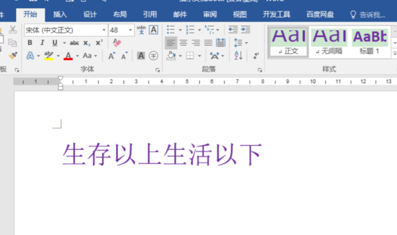Switch to 引用 tab
The height and width of the screenshot is (235, 397).
tap(150, 15)
